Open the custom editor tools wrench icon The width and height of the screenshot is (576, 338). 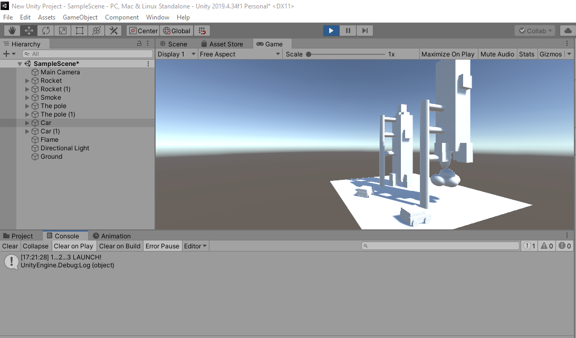click(113, 30)
